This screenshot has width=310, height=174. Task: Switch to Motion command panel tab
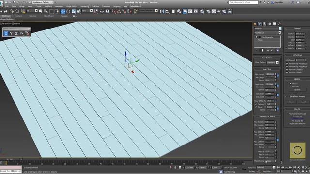point(270,24)
